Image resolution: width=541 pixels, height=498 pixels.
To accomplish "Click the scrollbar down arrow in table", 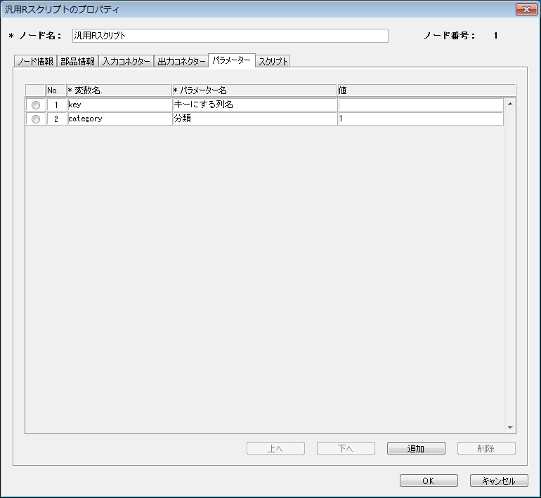I will point(510,427).
